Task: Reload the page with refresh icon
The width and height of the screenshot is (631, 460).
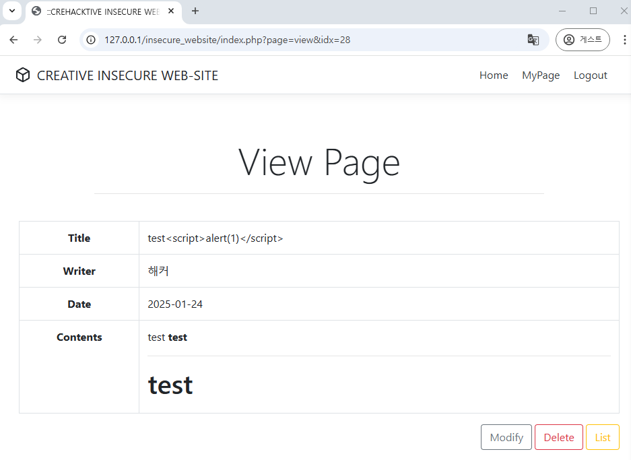Action: point(62,40)
